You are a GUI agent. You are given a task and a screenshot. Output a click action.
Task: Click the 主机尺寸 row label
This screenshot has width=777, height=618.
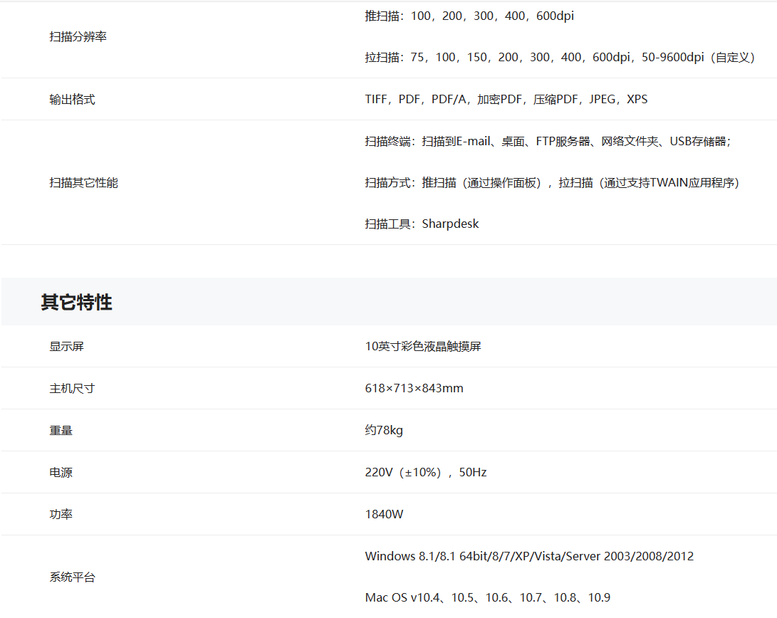[72, 389]
